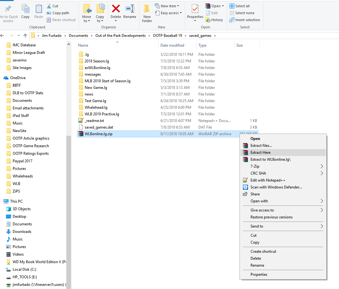Click Pin to Quick access icon

click(8, 9)
